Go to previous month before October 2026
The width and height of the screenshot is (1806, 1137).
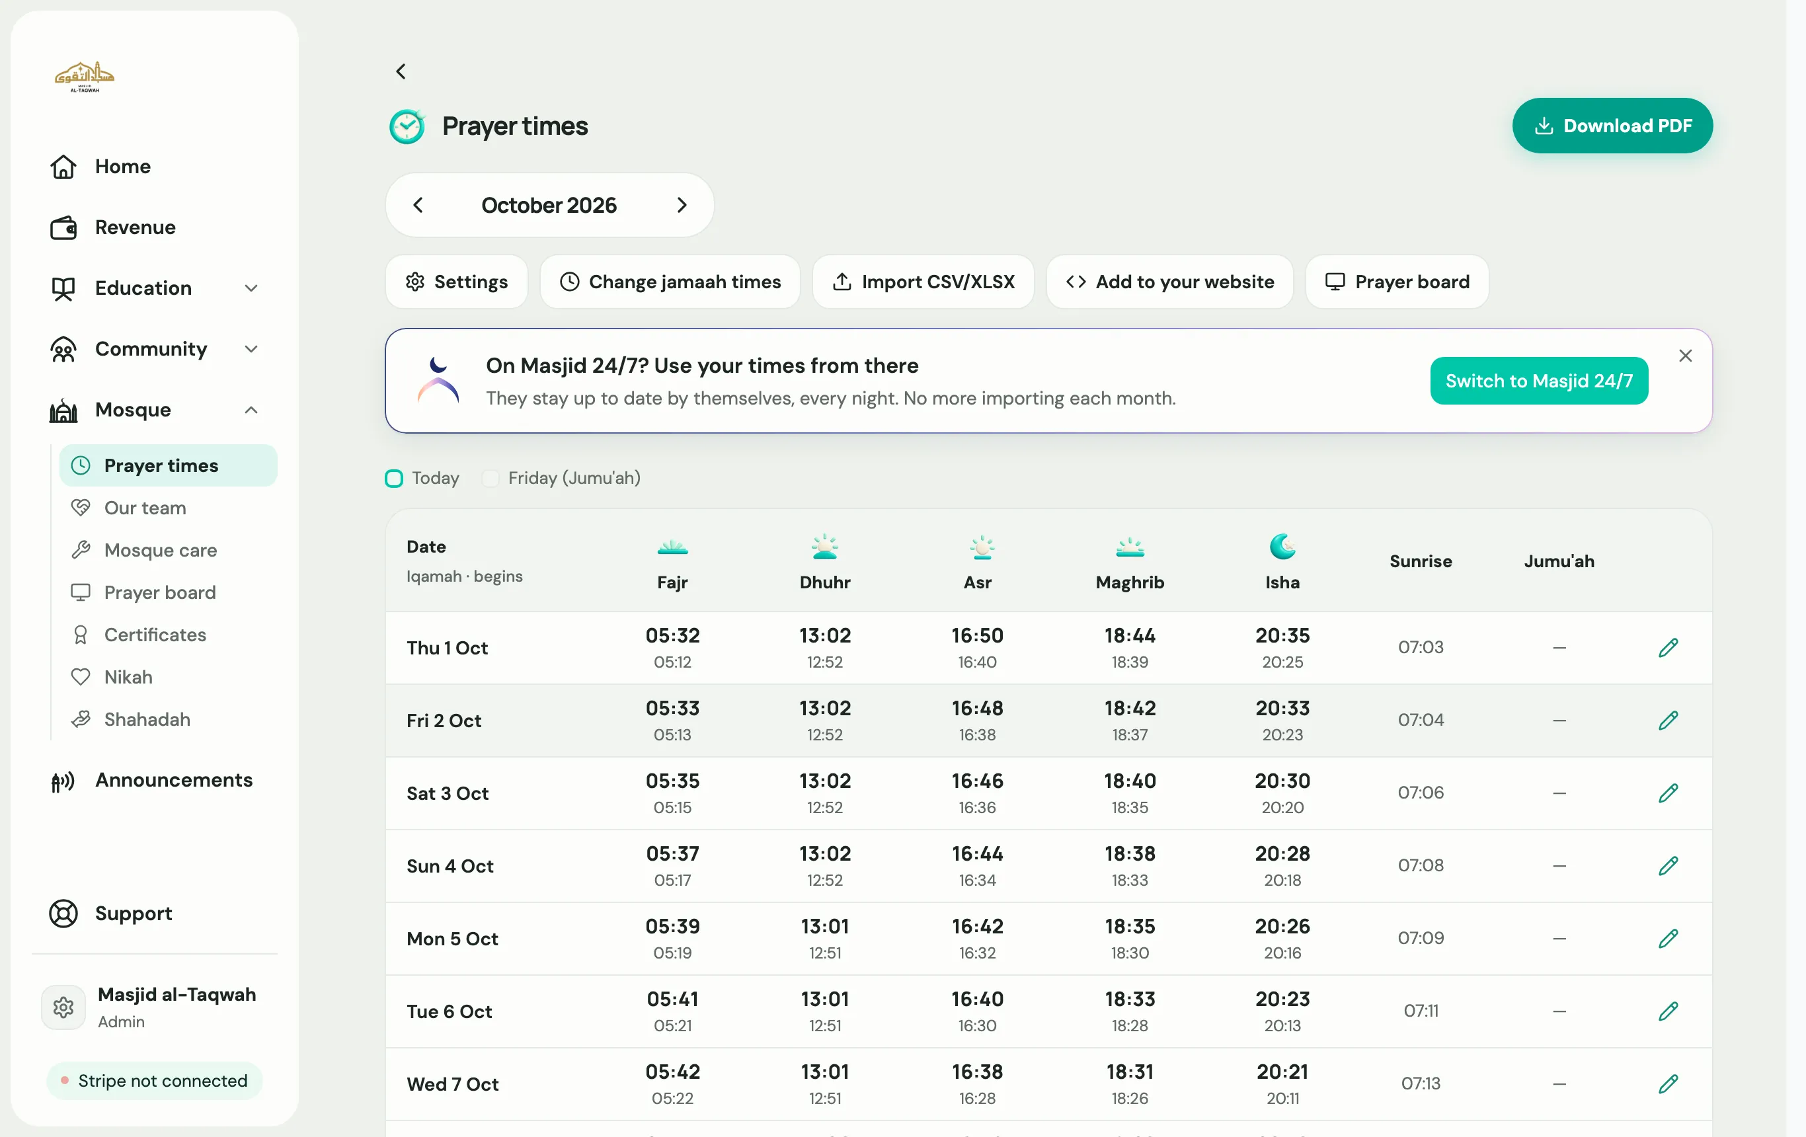(418, 205)
